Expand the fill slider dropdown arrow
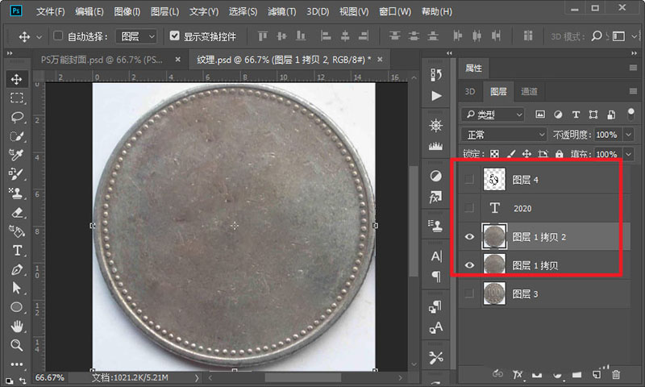 (629, 154)
